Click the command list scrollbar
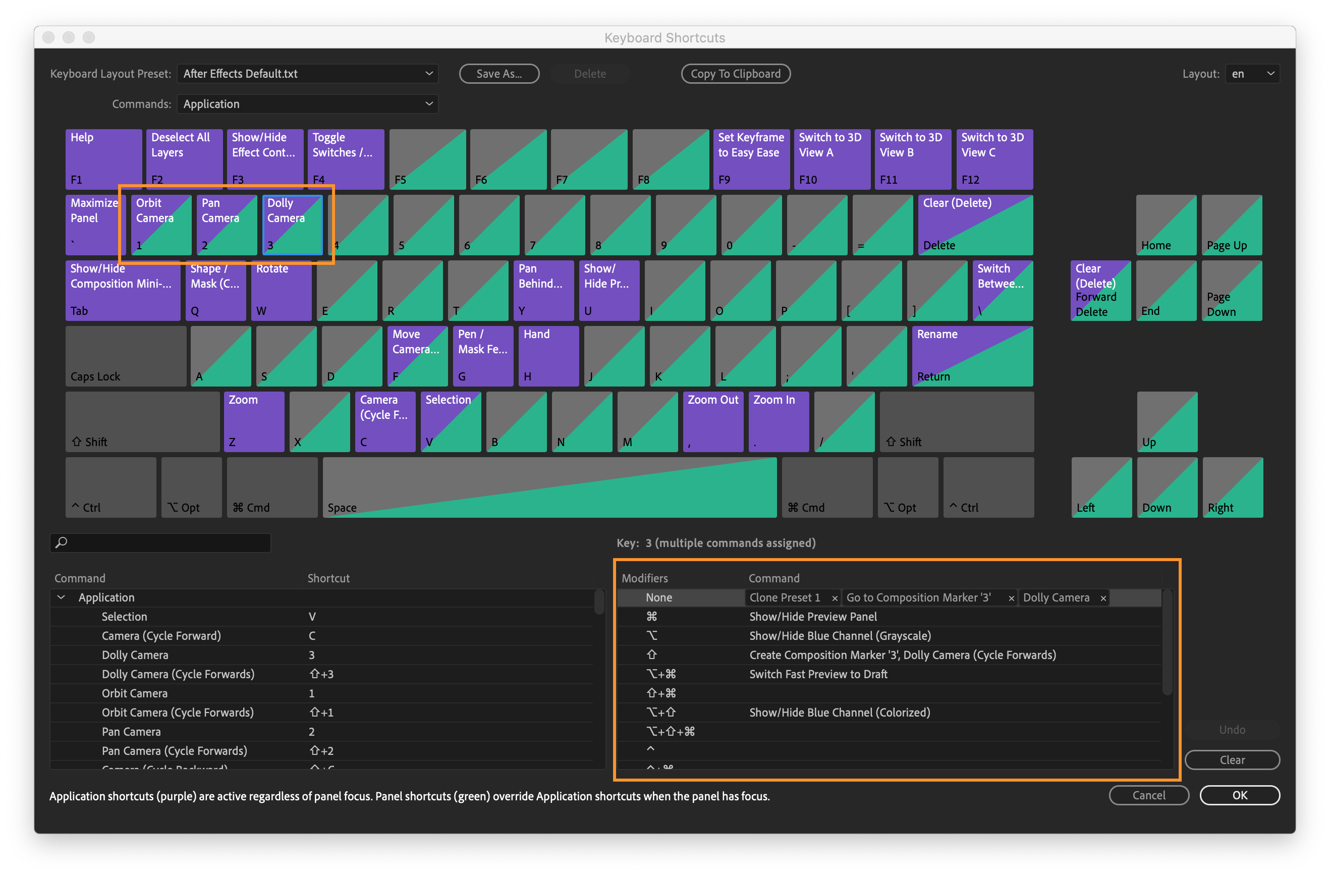This screenshot has height=876, width=1330. [599, 603]
